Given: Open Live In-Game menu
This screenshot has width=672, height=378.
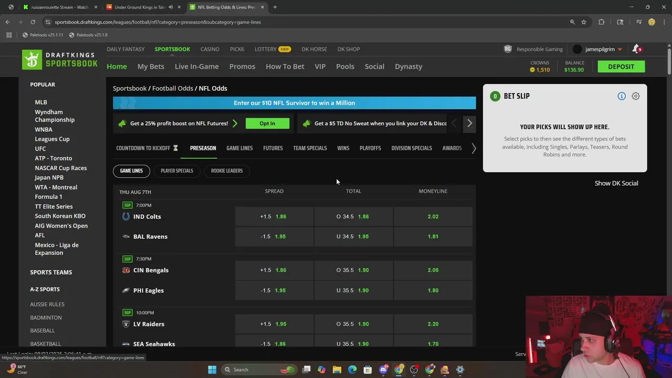Looking at the screenshot, I should coord(196,66).
